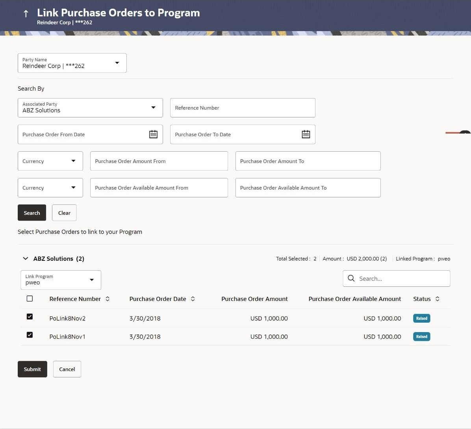This screenshot has height=429, width=471.
Task: Focus Purchase Order Available Amount From field
Action: pos(159,188)
